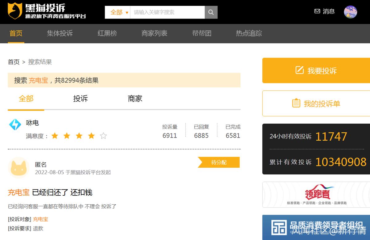Click the 投诉要求 退款 text

(x=38, y=229)
